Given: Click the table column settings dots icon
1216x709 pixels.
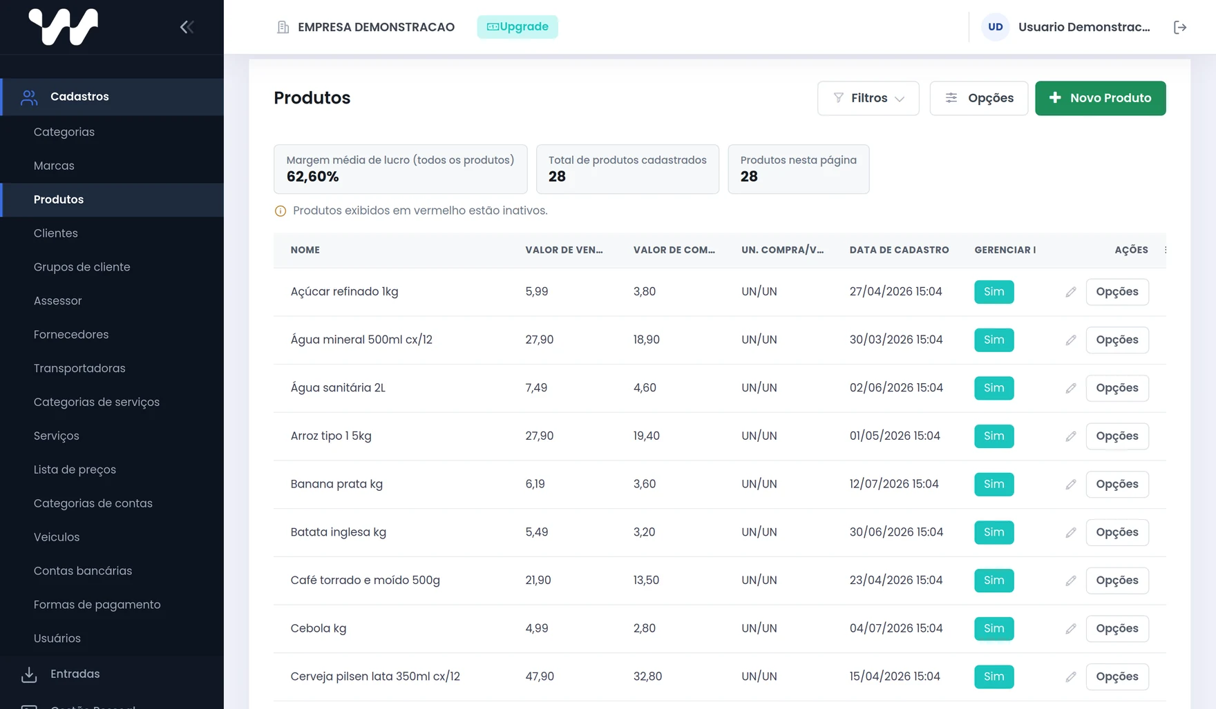Looking at the screenshot, I should [1166, 250].
